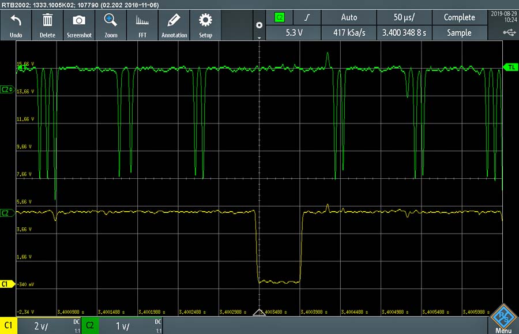Click the 417 kSa/s sample rate

[349, 33]
